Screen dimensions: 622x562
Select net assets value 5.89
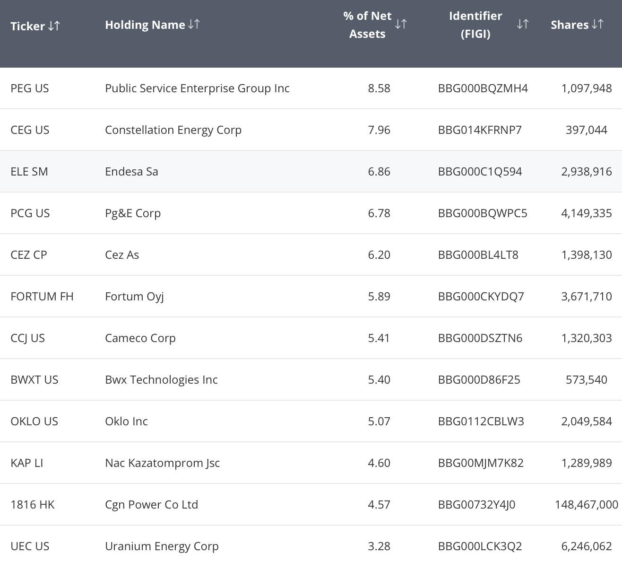pyautogui.click(x=379, y=297)
